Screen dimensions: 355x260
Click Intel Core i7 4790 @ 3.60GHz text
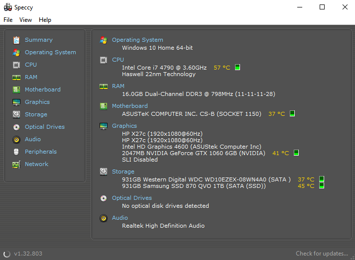[164, 68]
